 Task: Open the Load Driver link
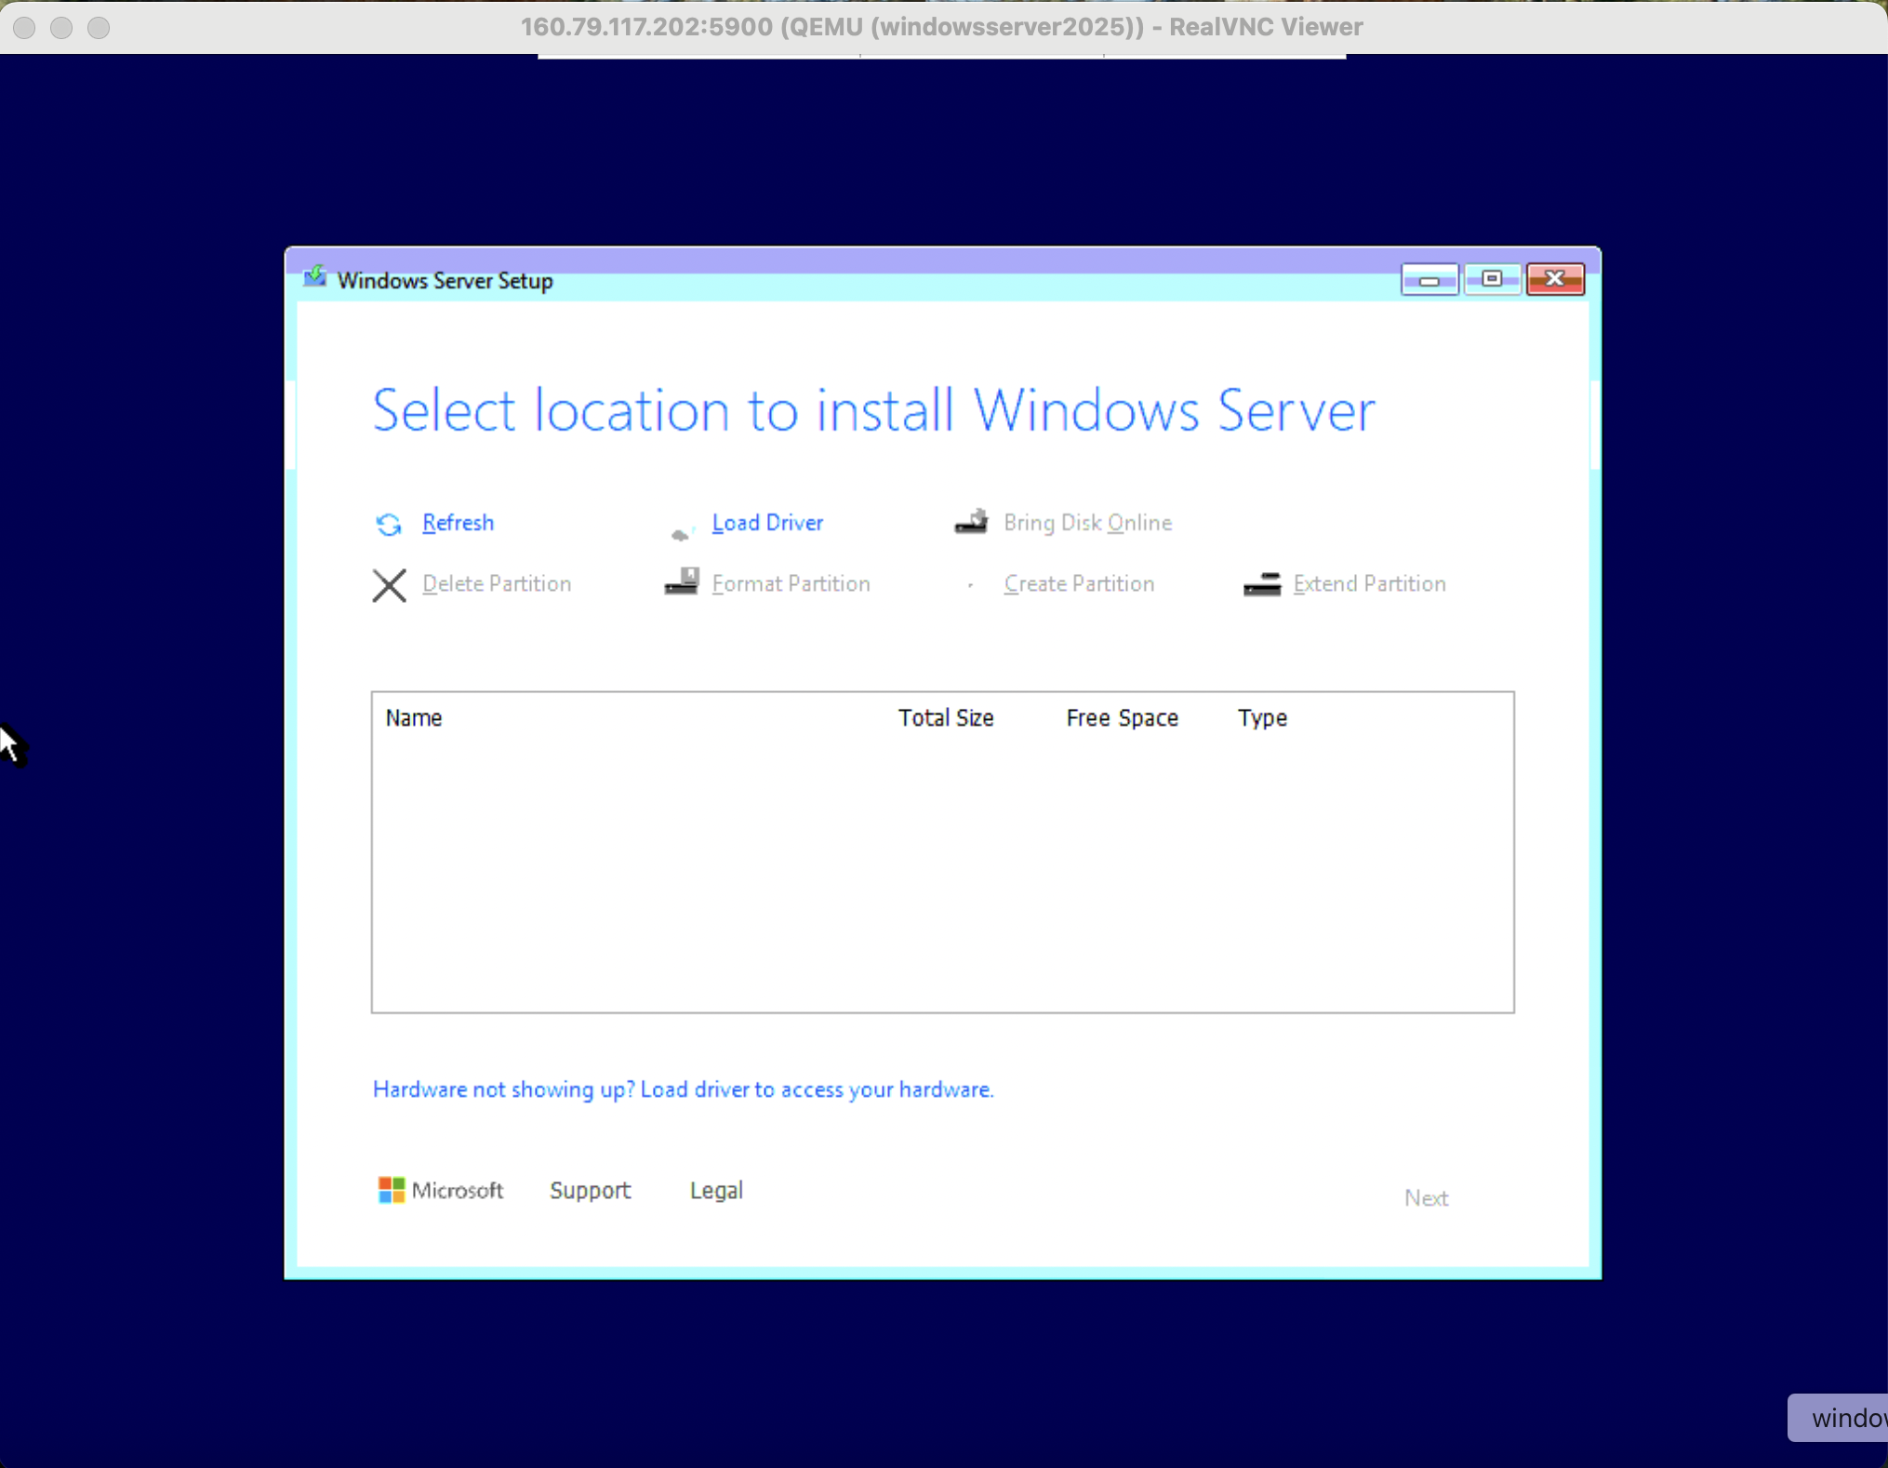(767, 523)
